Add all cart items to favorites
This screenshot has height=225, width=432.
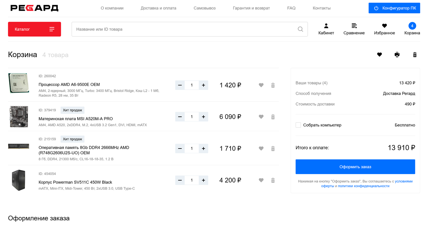coord(379,55)
